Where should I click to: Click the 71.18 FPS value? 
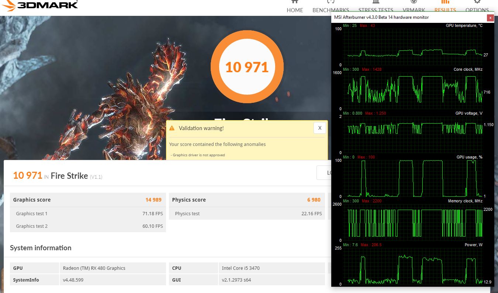tap(153, 213)
